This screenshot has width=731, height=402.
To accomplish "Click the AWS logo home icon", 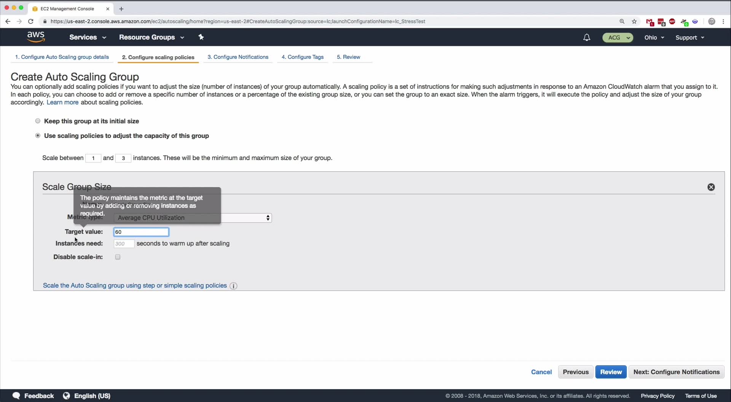I will (x=36, y=37).
